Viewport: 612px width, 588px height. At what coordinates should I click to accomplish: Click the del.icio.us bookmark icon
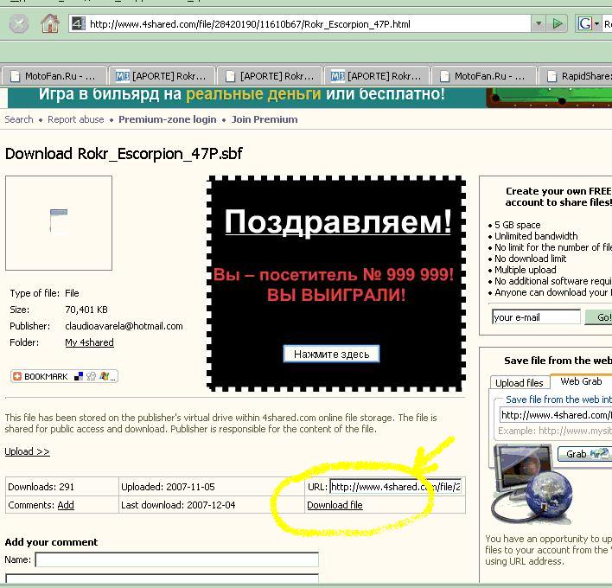click(79, 376)
